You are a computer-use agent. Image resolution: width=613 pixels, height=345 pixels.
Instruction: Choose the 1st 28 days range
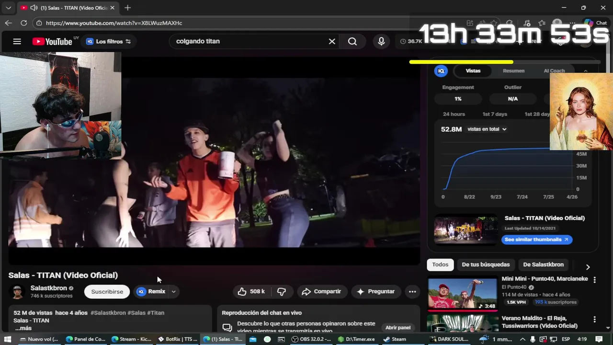pyautogui.click(x=537, y=114)
